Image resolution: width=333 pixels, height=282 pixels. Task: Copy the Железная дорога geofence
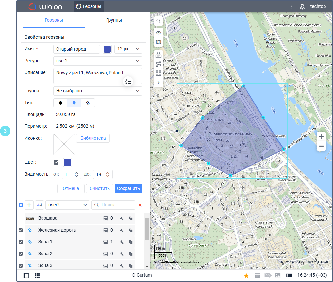coord(131,230)
